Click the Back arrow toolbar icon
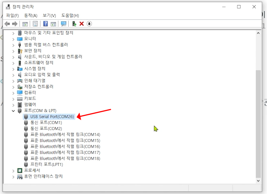 pos(7,24)
